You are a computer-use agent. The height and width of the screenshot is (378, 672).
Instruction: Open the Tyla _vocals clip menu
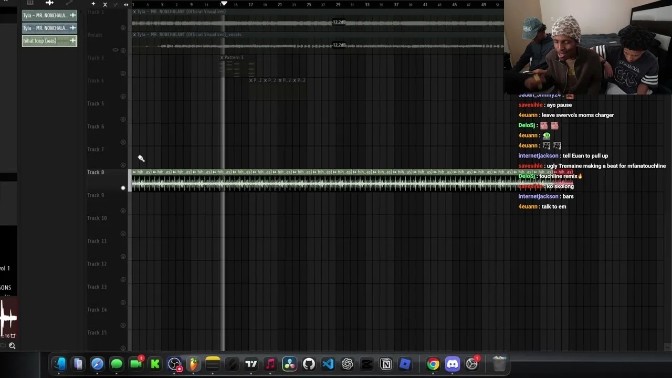(134, 35)
